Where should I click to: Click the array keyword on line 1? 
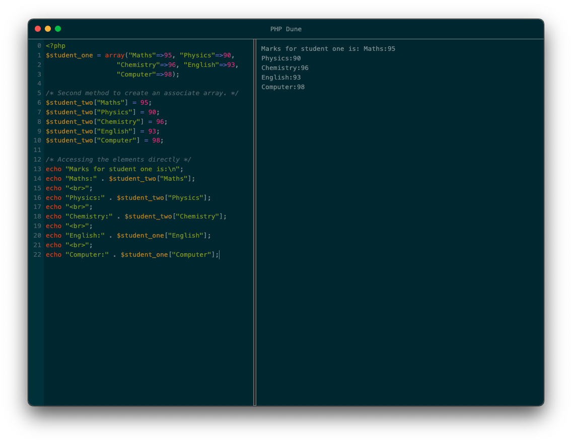pyautogui.click(x=115, y=55)
